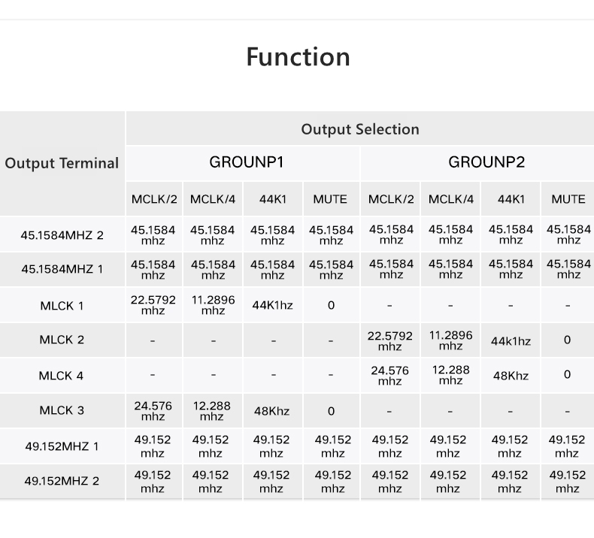Viewport: 594px width, 538px height.
Task: Select the "MLCK 3" row label
Action: [x=62, y=410]
